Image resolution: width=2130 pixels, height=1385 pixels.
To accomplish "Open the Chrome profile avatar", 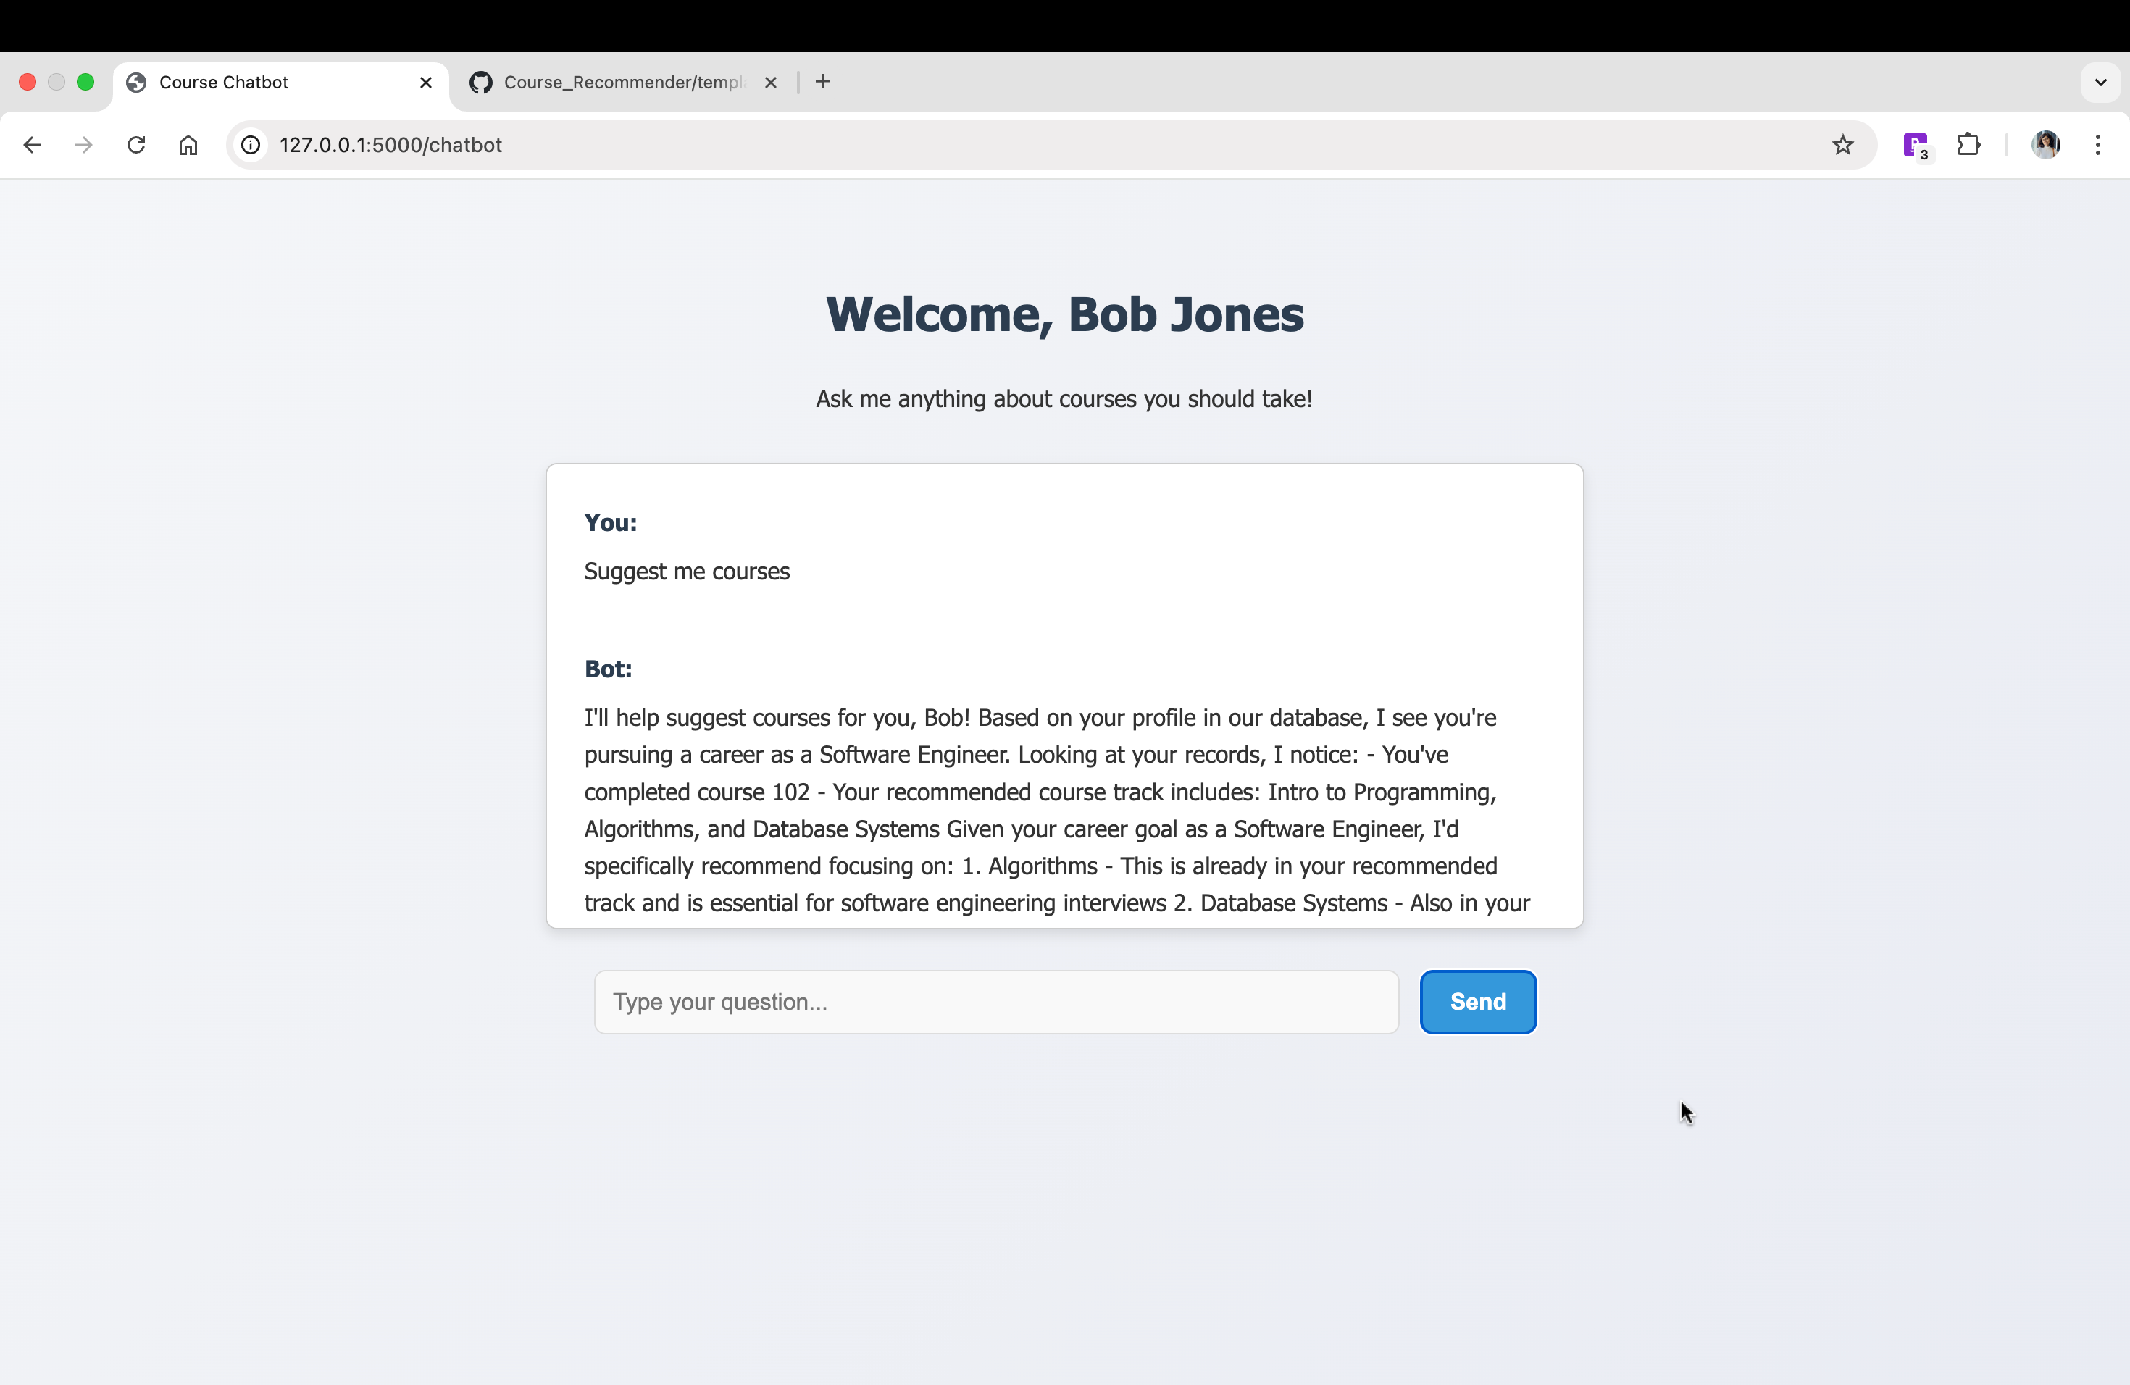I will coord(2046,145).
